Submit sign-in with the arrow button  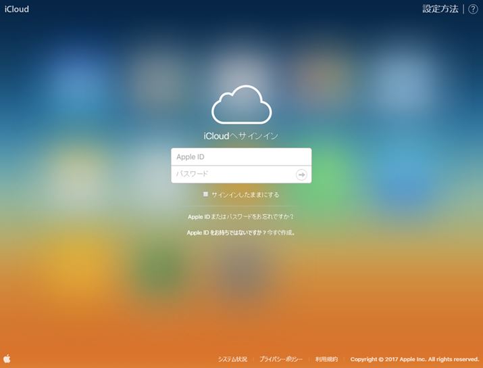click(301, 175)
